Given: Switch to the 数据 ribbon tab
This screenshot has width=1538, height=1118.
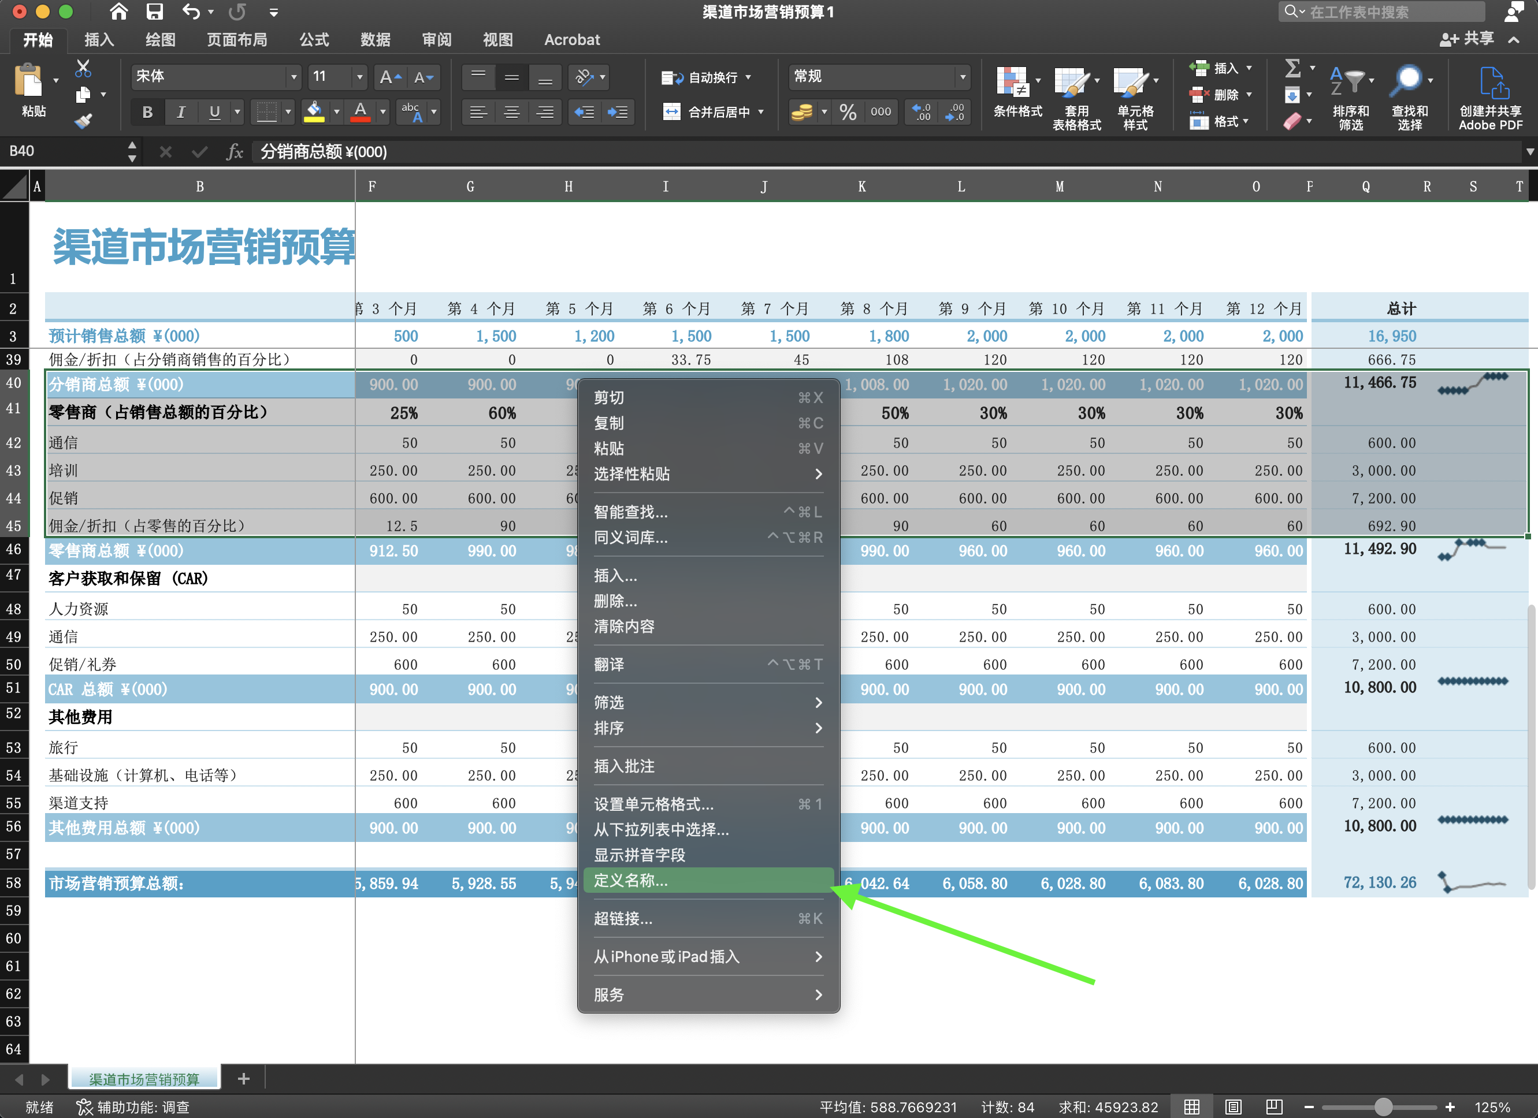Looking at the screenshot, I should (x=376, y=39).
